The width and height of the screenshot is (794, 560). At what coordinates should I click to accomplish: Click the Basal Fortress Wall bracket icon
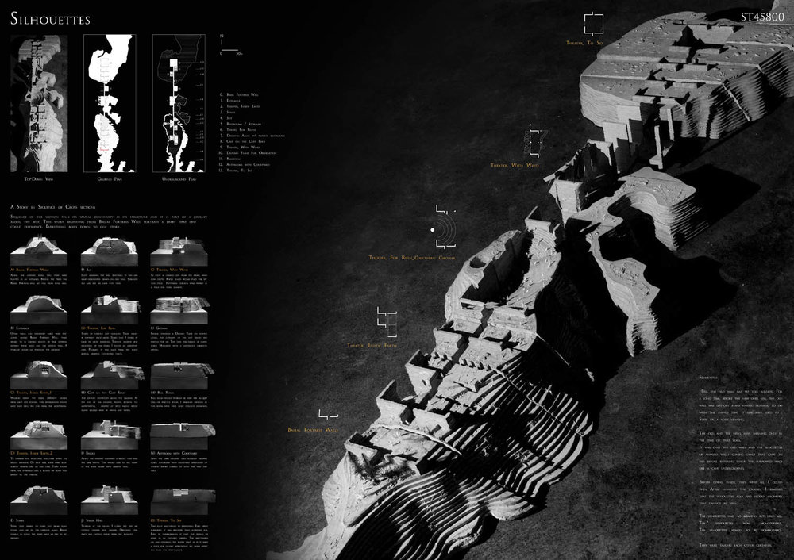pyautogui.click(x=326, y=414)
